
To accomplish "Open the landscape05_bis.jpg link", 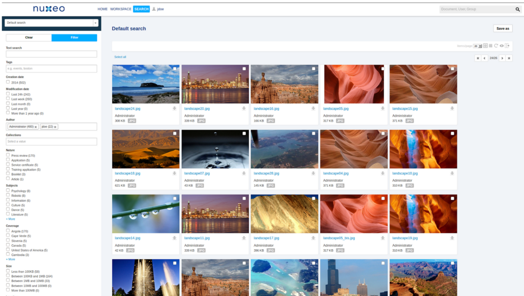I will pos(339,238).
